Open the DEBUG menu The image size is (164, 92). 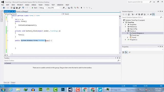[34, 5]
